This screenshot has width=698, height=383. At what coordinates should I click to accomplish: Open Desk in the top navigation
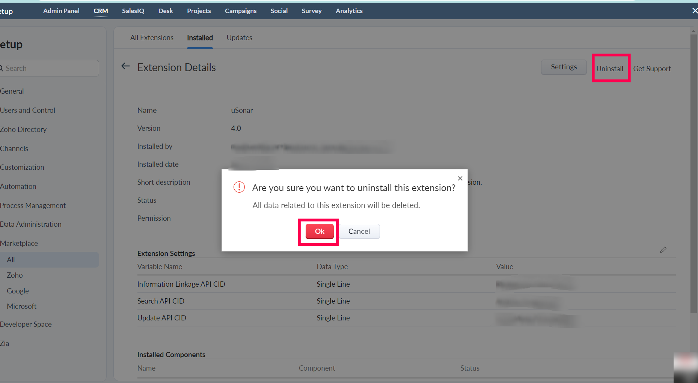(166, 11)
